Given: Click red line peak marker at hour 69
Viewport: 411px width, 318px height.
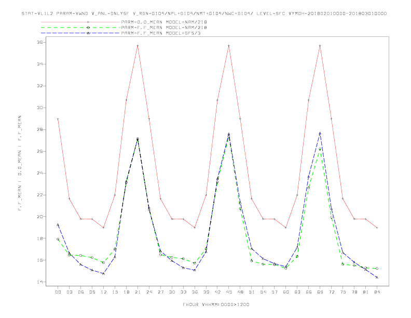Looking at the screenshot, I should [x=320, y=46].
